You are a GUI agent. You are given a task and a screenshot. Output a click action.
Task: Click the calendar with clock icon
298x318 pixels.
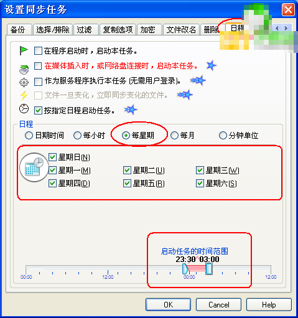pos(34,167)
